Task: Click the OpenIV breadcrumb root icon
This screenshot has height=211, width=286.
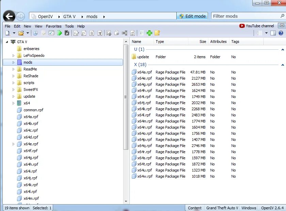Action: [33, 16]
